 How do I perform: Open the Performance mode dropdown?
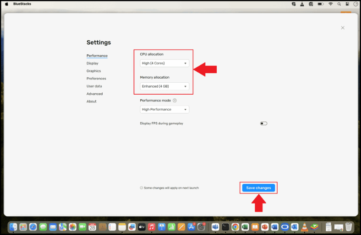click(x=164, y=109)
